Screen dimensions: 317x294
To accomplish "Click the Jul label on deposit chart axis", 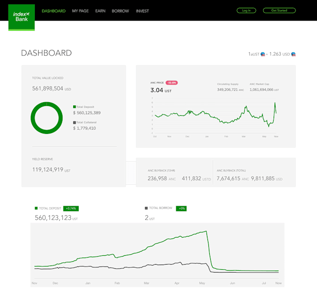I will coord(264,283).
